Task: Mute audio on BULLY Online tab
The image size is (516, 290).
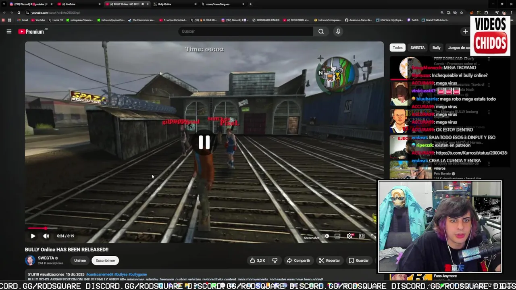Action: (x=142, y=4)
